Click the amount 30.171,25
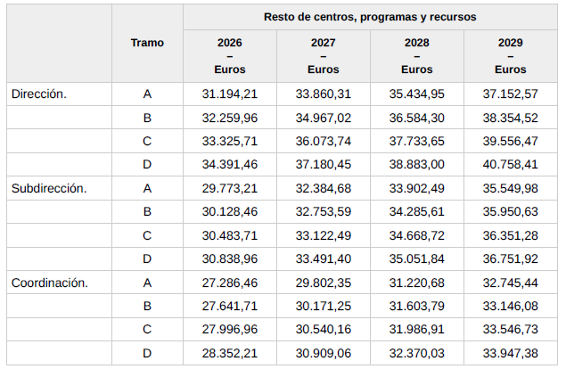 coord(323,307)
